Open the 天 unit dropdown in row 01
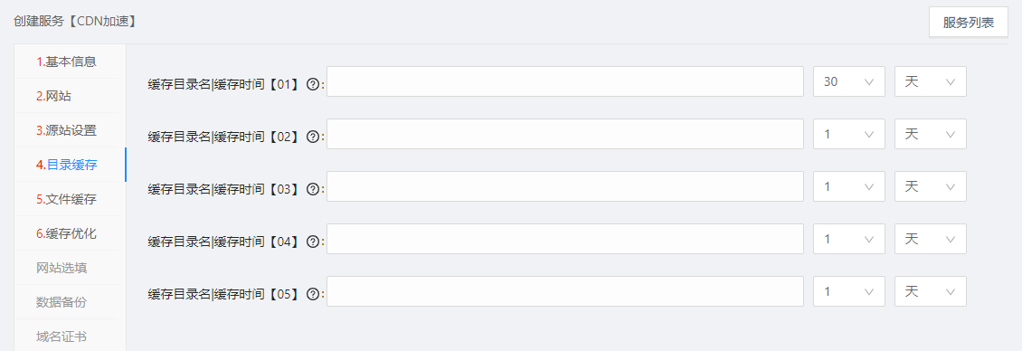Screen dimensions: 1022x351 [930, 81]
